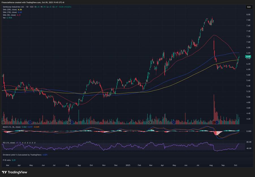This screenshot has height=177, width=255.
Task: Click the earnings E marker in August 2025
Action: (214, 122)
